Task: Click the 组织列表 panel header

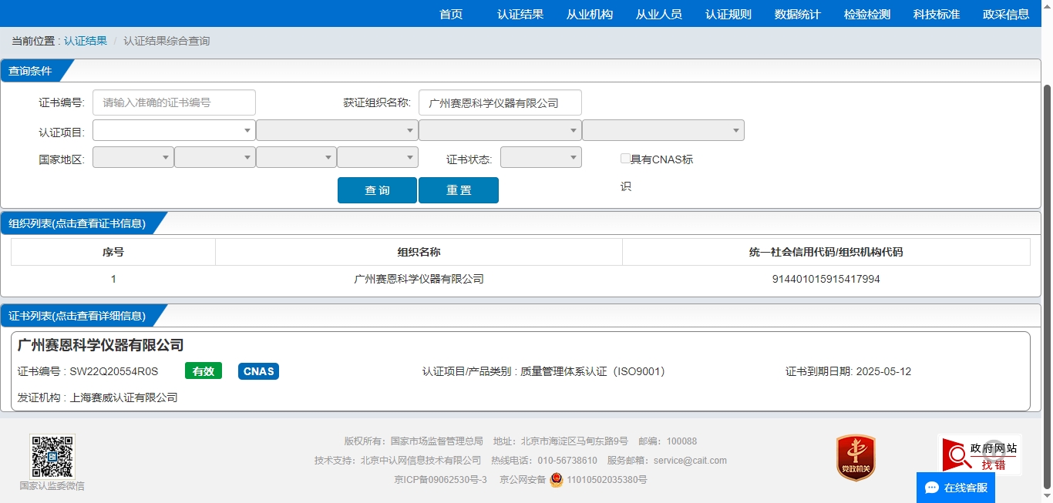Action: [77, 223]
